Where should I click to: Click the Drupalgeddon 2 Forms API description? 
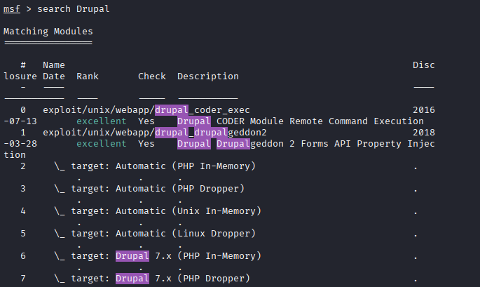pos(306,144)
